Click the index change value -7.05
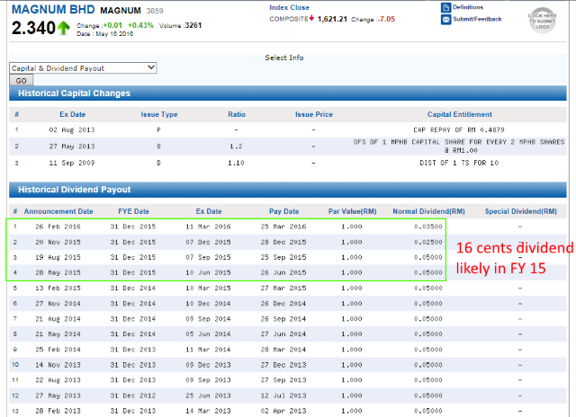The height and width of the screenshot is (417, 576). click(386, 19)
